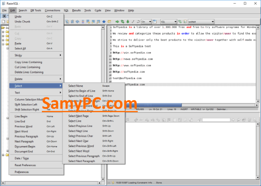
Task: Open the SQL language dropdown
Action: (168, 22)
